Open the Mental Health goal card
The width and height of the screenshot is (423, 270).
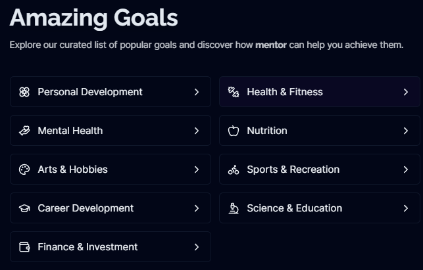[110, 131]
